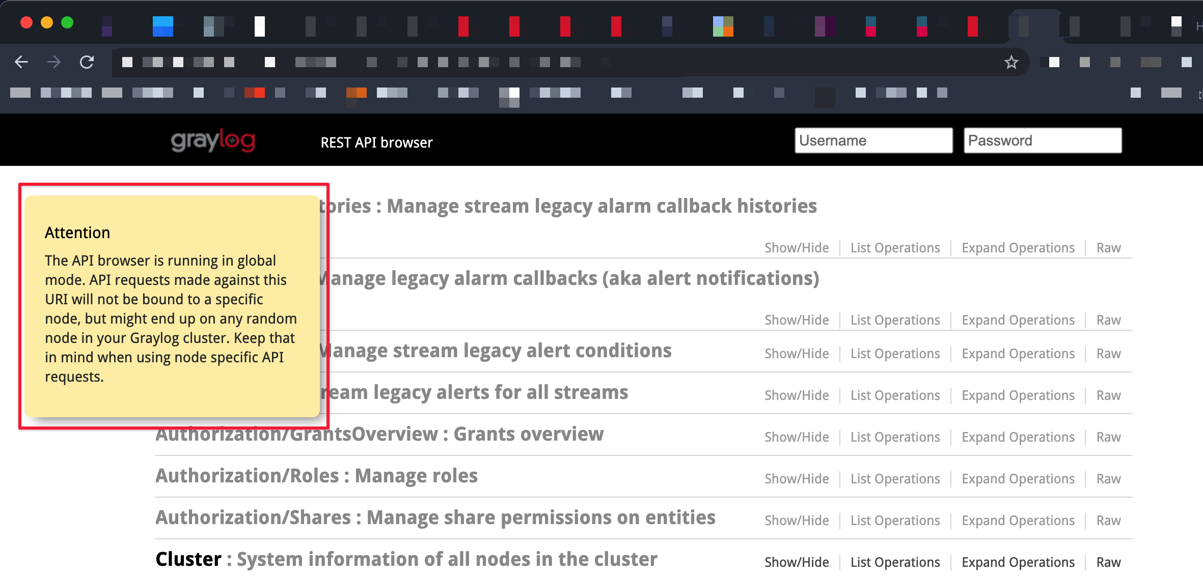The width and height of the screenshot is (1203, 576).
Task: Click the green macOS fullscreen button
Action: [67, 22]
